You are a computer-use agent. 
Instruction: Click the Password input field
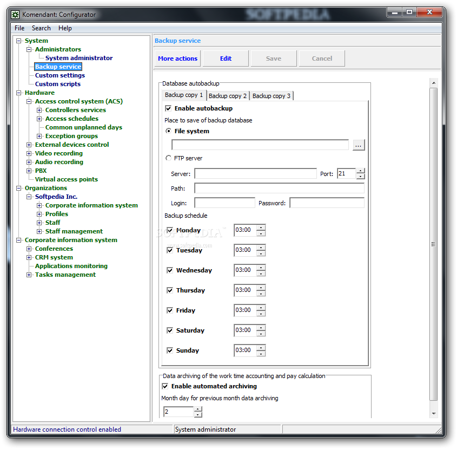(327, 203)
